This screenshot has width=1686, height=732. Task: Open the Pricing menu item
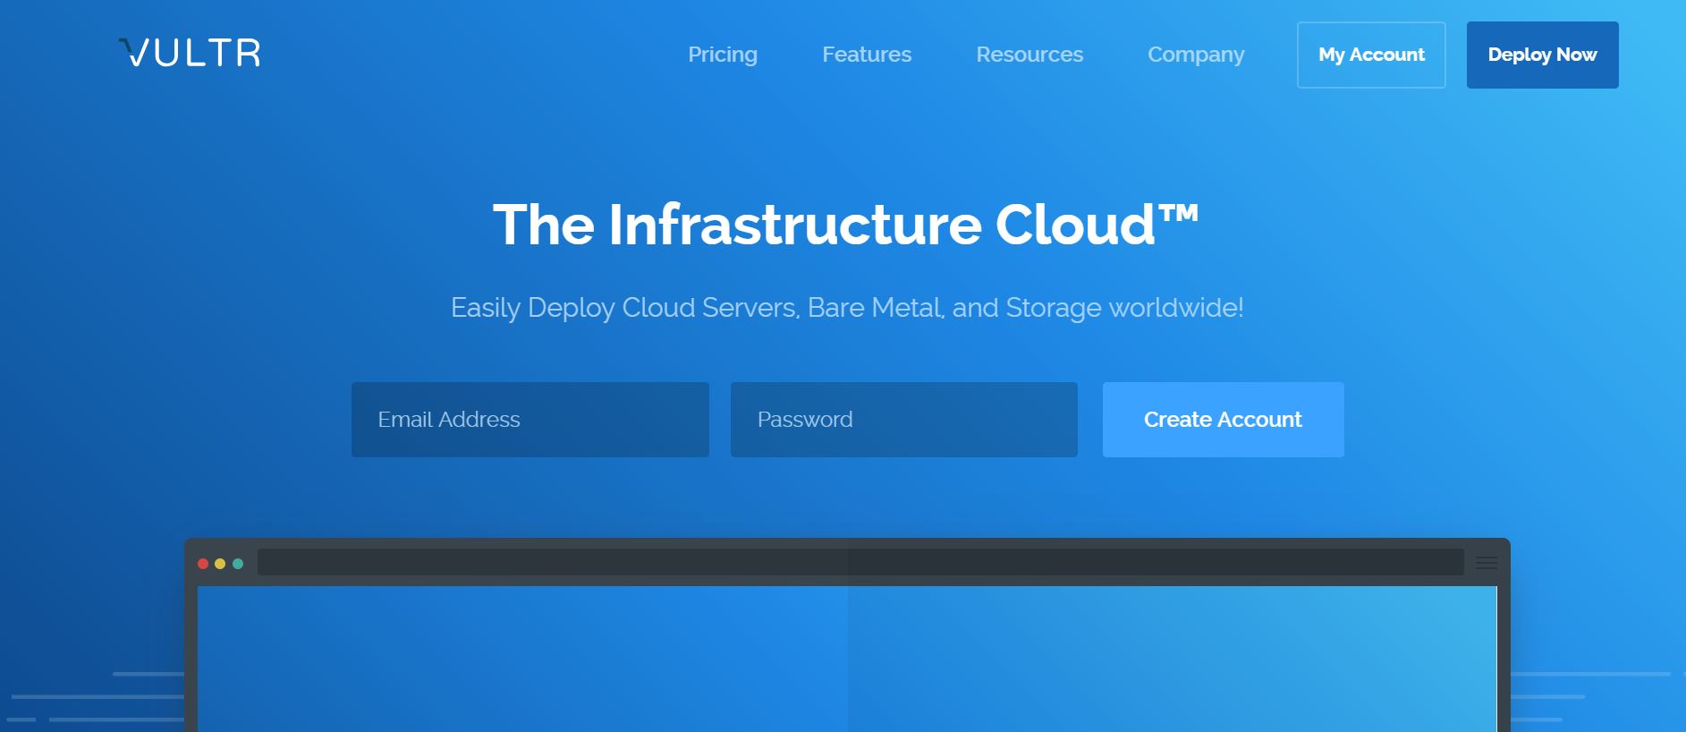722,55
